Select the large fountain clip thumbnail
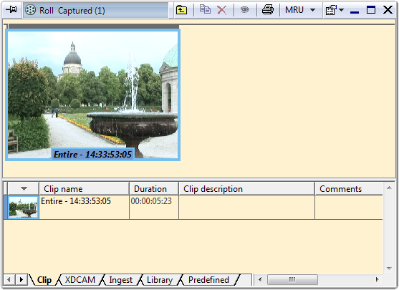Viewport: 399px width, 290px height. (x=92, y=95)
